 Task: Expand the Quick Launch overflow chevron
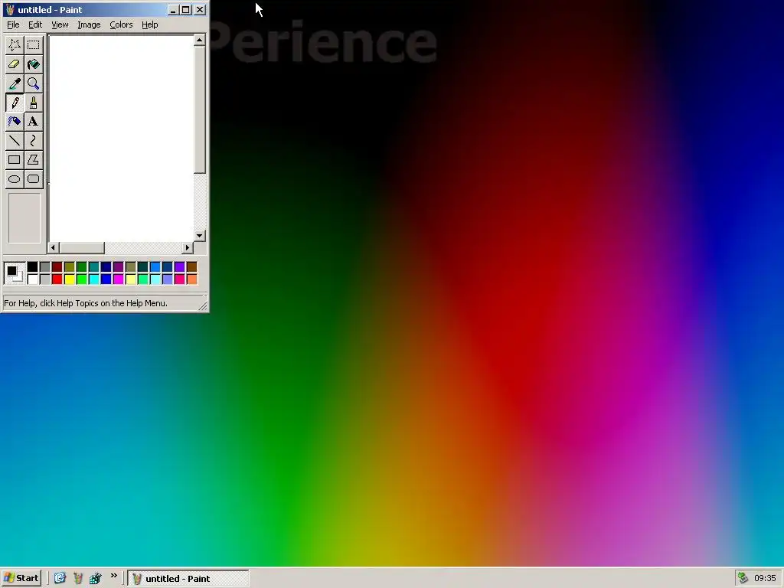(x=113, y=576)
